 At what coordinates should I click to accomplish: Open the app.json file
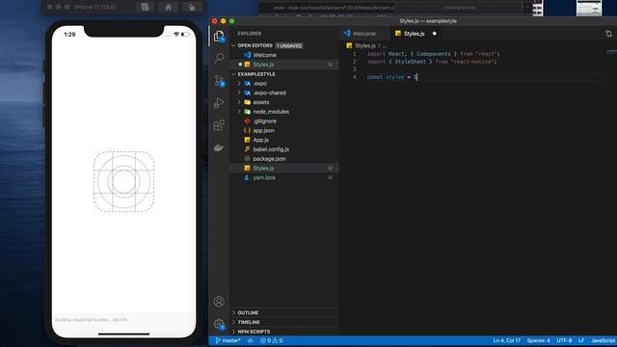coord(284,131)
